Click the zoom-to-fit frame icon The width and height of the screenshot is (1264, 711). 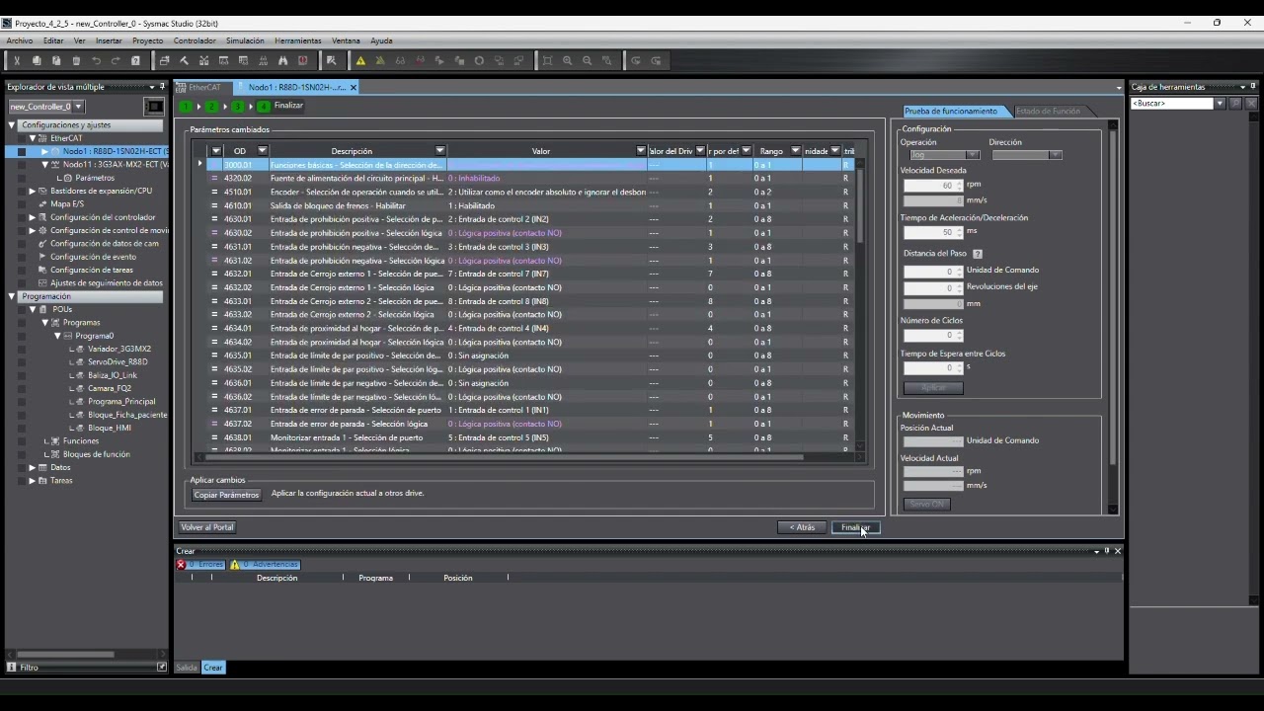(547, 61)
